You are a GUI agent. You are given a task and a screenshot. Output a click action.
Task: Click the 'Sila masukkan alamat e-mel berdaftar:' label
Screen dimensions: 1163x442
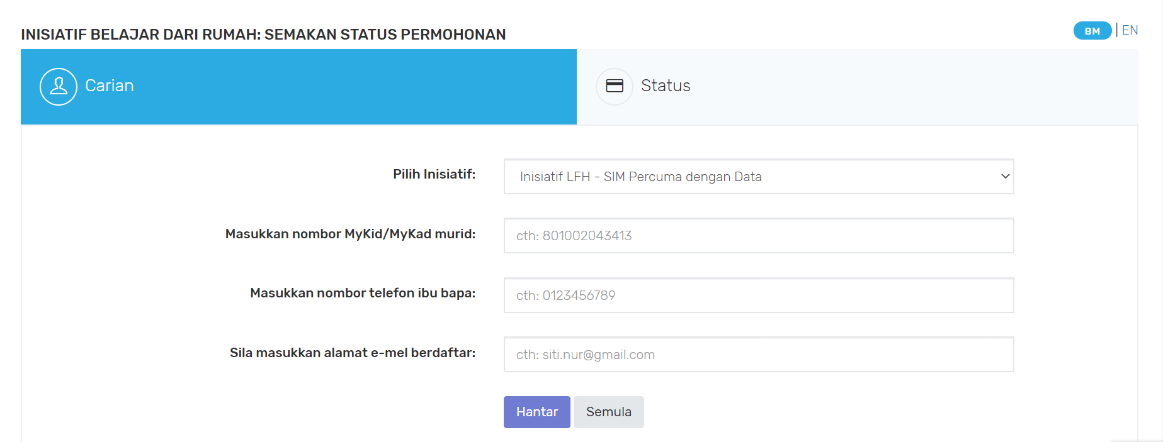pos(353,353)
